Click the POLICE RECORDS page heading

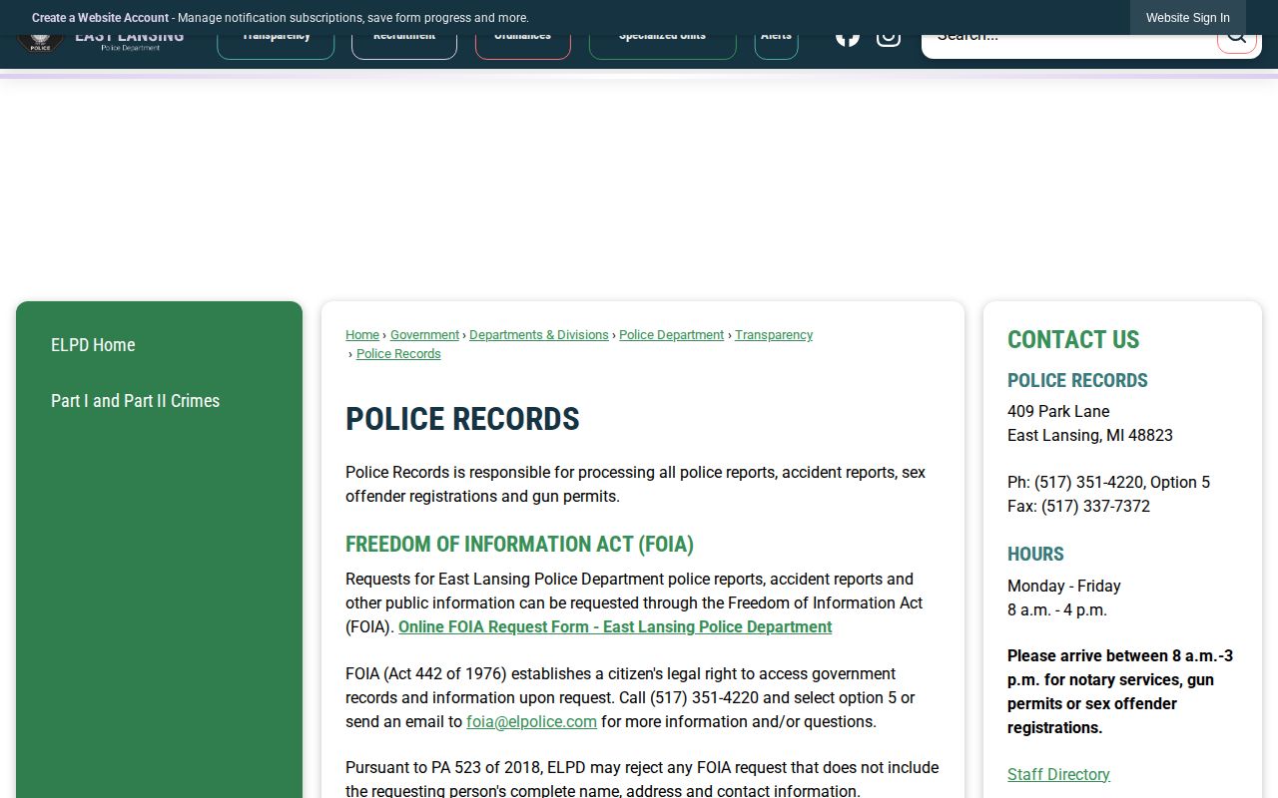(462, 420)
